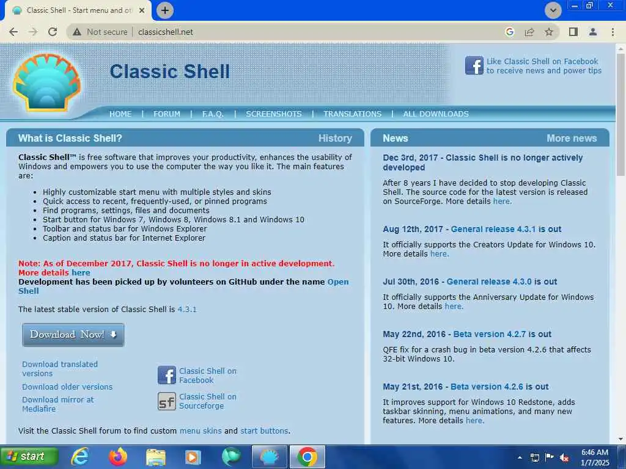Image resolution: width=626 pixels, height=469 pixels.
Task: Open Beta version 4.2.6 news link
Action: pyautogui.click(x=487, y=387)
